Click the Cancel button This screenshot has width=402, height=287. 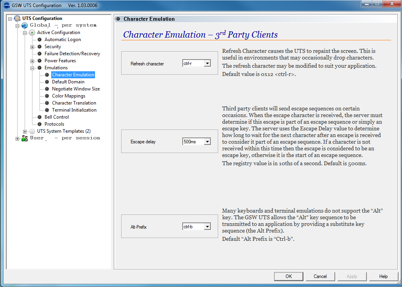[320, 276]
